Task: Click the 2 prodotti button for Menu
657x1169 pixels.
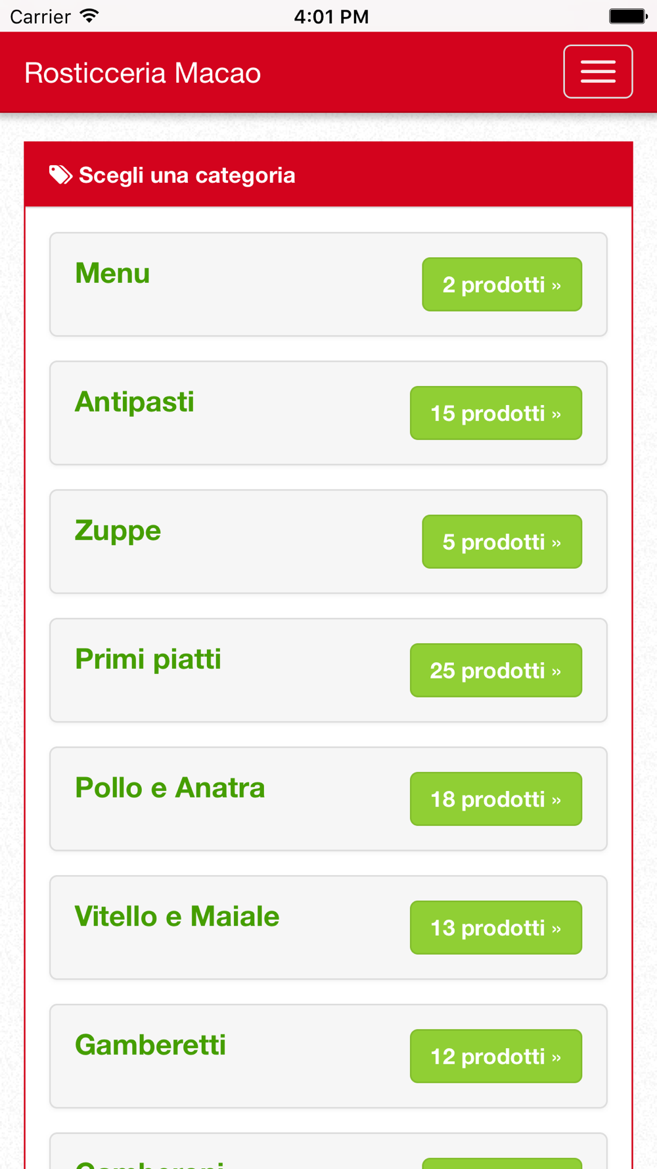Action: point(502,285)
